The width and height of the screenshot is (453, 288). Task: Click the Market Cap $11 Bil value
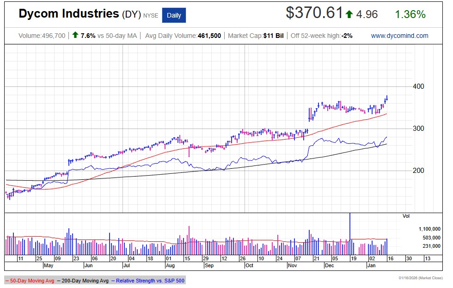click(x=256, y=36)
